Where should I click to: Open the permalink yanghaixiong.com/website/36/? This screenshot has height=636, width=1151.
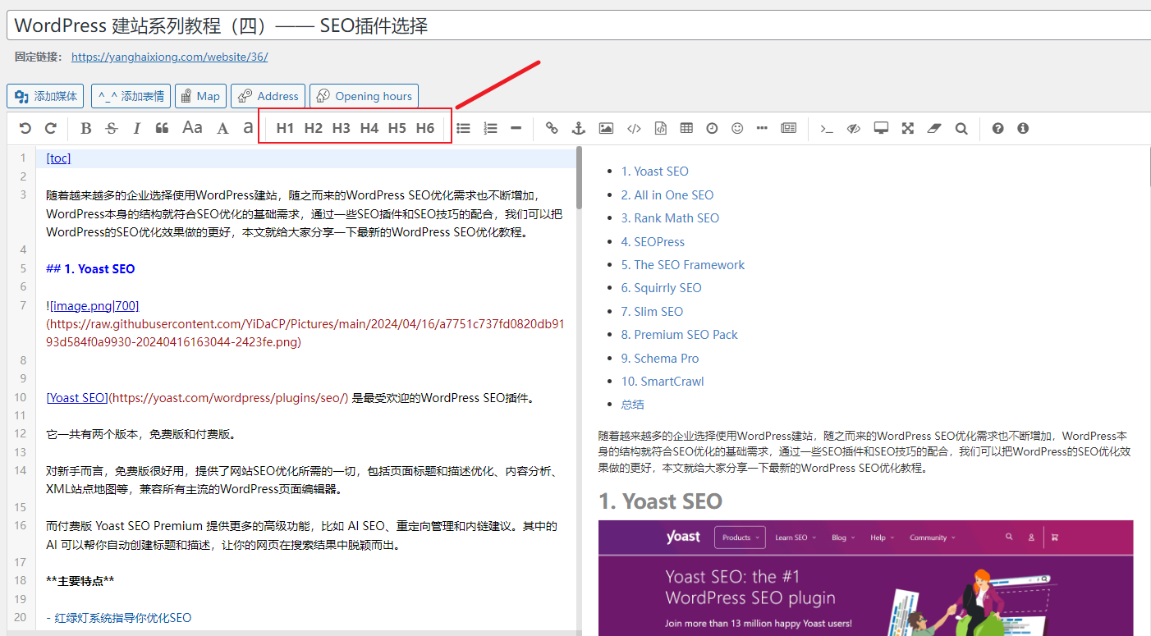point(170,57)
